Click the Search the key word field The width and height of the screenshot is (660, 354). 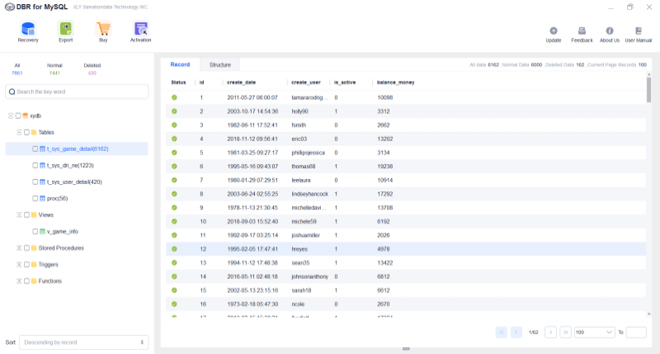(x=78, y=92)
